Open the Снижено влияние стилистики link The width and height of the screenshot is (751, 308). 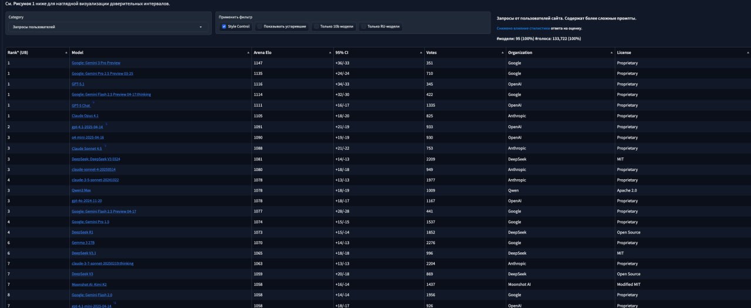tap(523, 28)
